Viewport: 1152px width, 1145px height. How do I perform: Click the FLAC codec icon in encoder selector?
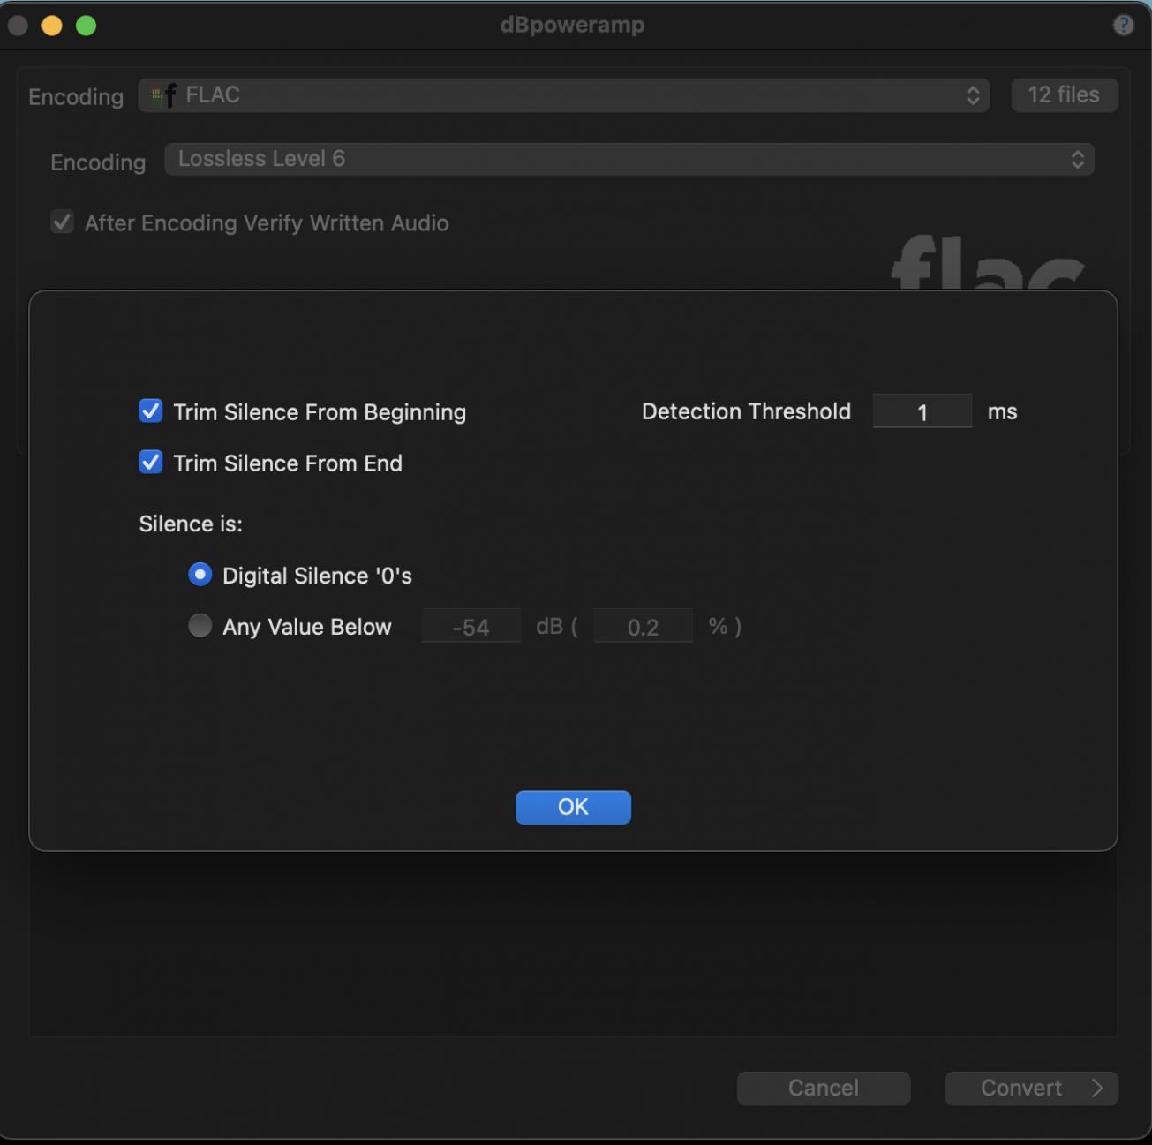(x=163, y=95)
